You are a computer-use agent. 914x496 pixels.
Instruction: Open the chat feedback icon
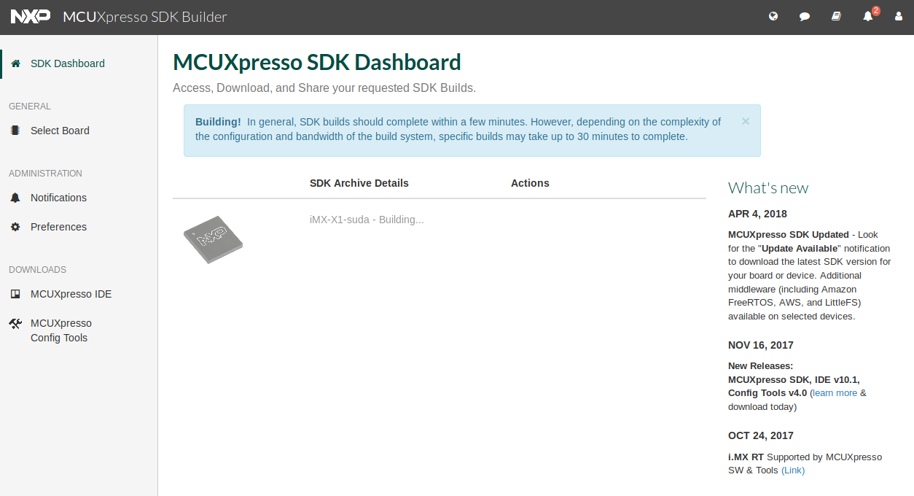point(805,16)
